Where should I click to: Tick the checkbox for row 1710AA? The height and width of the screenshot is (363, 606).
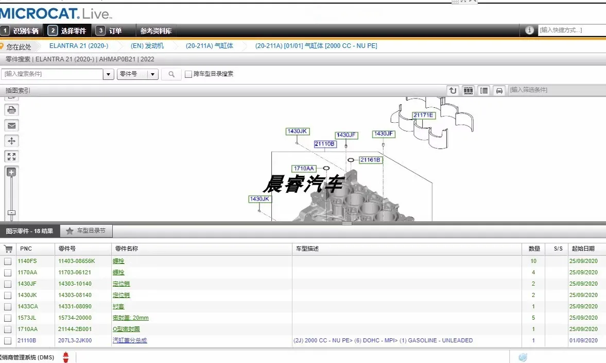(8, 329)
